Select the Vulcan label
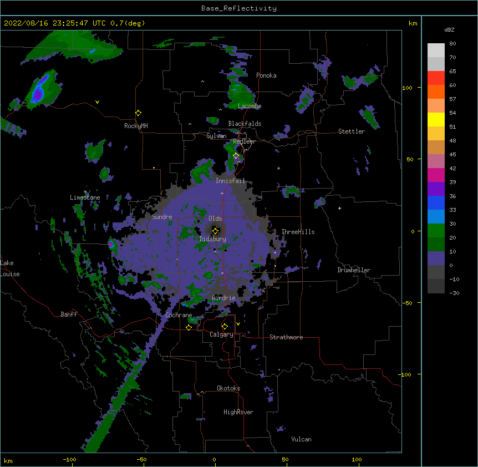The height and width of the screenshot is (467, 478). 301,439
